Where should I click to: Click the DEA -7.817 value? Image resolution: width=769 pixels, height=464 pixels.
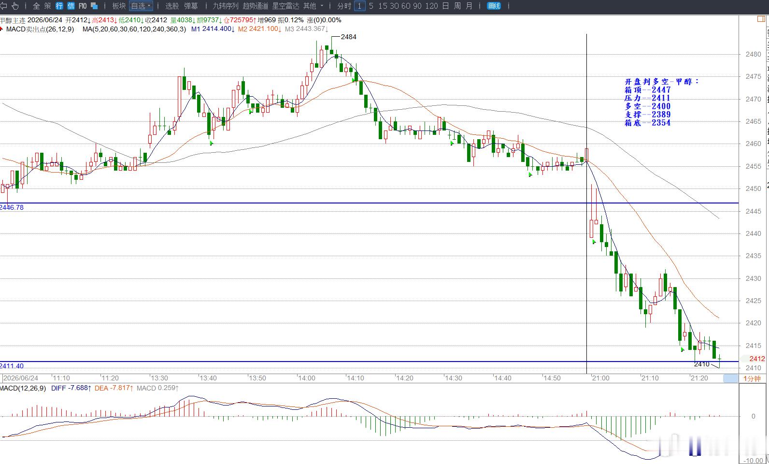pos(113,388)
